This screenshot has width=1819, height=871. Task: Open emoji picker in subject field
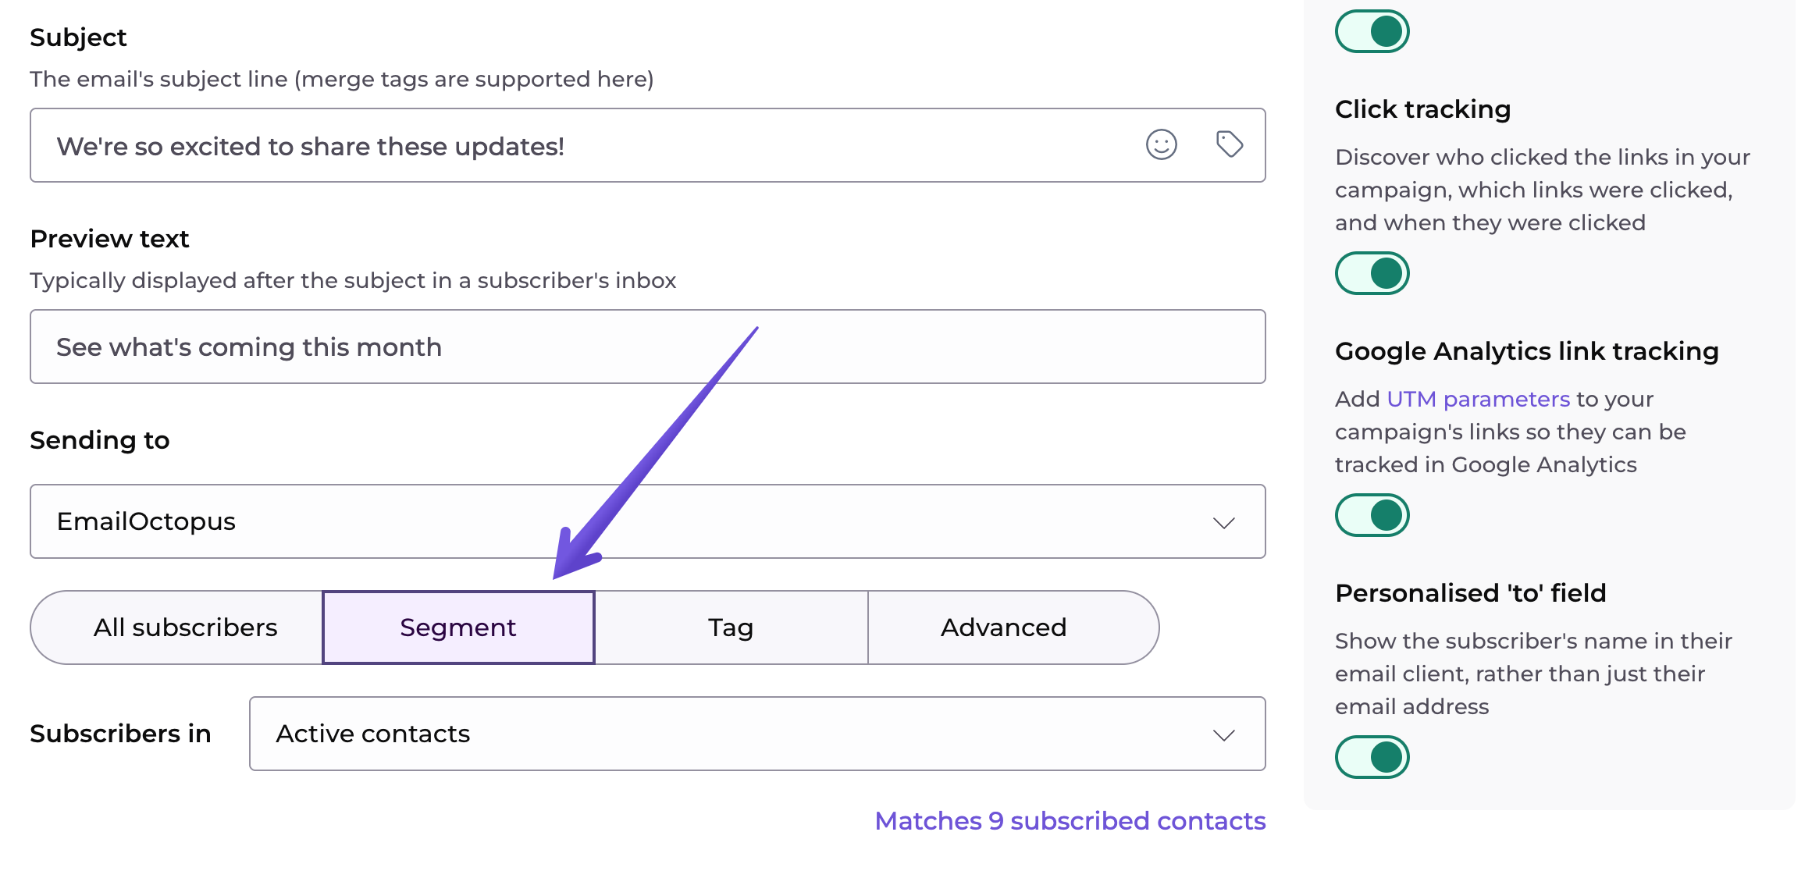[1161, 145]
